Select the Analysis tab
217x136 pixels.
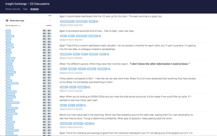34,9
